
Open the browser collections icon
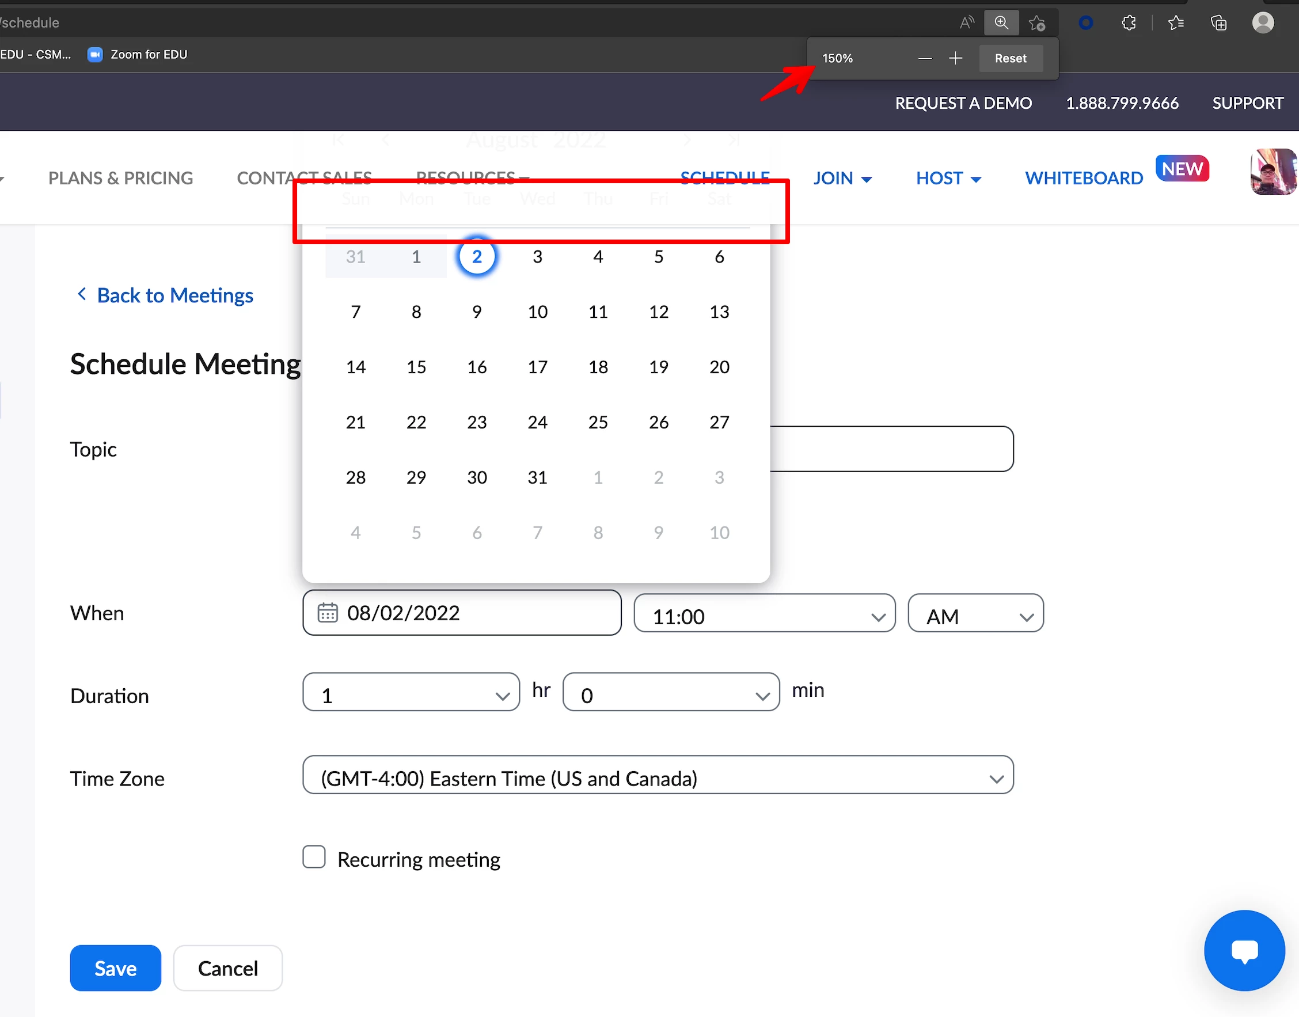point(1218,22)
